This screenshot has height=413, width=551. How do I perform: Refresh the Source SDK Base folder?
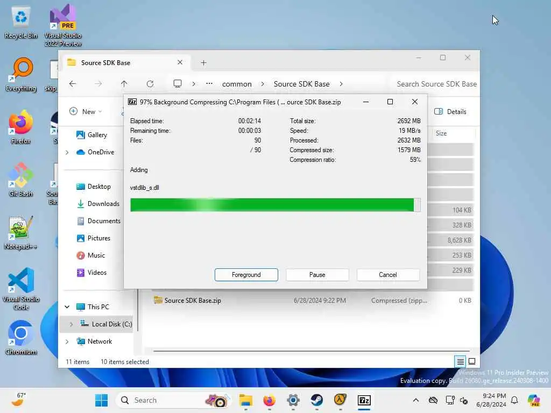pos(150,84)
